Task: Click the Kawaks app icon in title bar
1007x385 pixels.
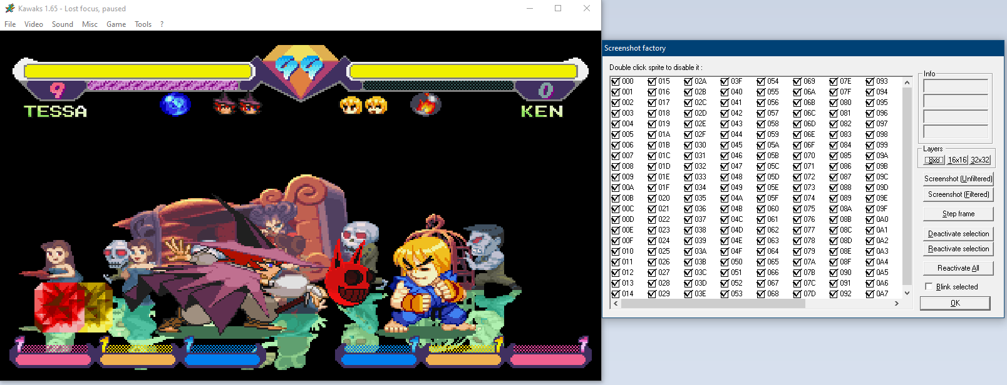Action: point(9,9)
